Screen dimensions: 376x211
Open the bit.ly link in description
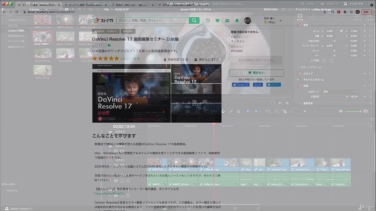pos(110,193)
